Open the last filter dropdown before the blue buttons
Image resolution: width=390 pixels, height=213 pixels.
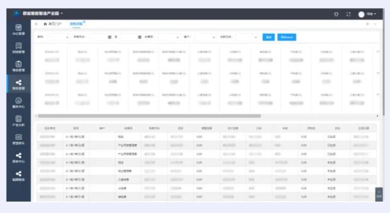(247, 37)
